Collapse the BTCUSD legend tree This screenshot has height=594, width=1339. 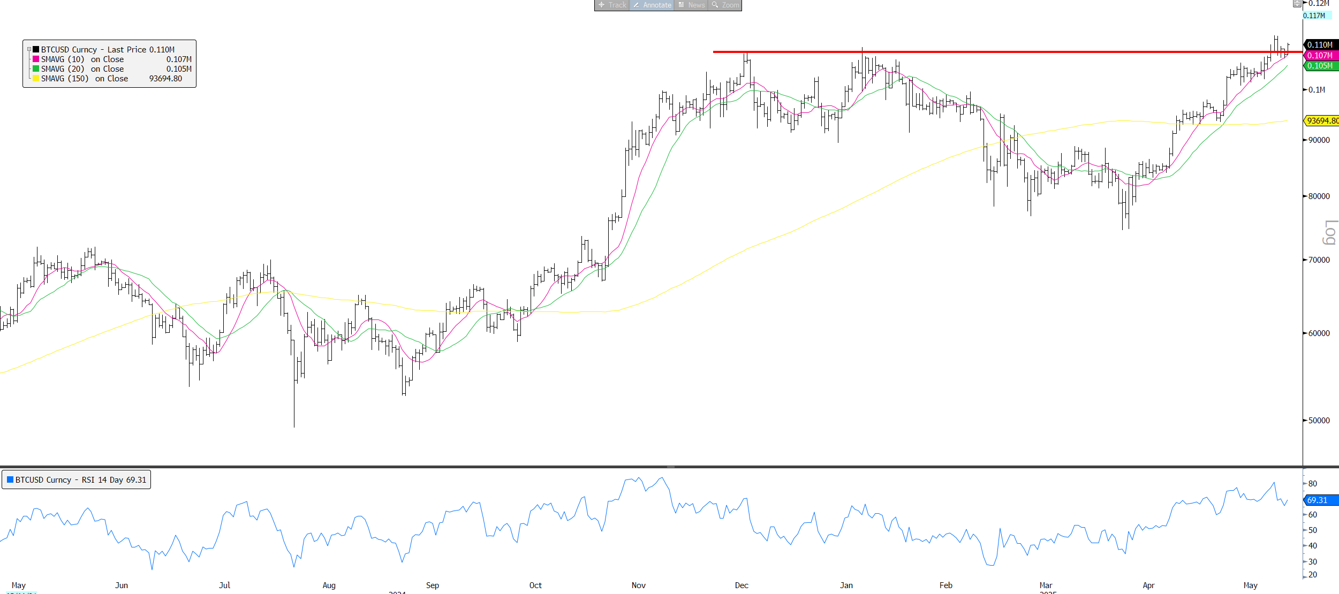click(29, 49)
